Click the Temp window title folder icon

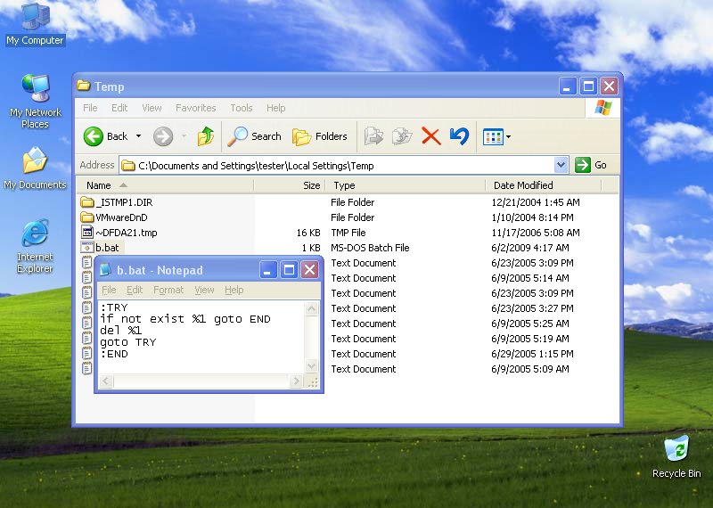pos(83,86)
